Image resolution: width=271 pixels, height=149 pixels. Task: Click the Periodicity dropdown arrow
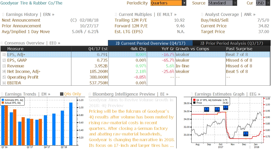(184, 3)
